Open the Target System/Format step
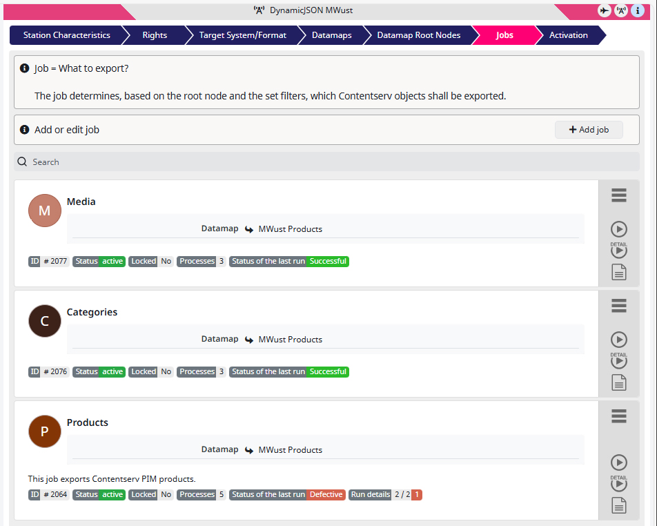The image size is (657, 526). click(x=243, y=35)
